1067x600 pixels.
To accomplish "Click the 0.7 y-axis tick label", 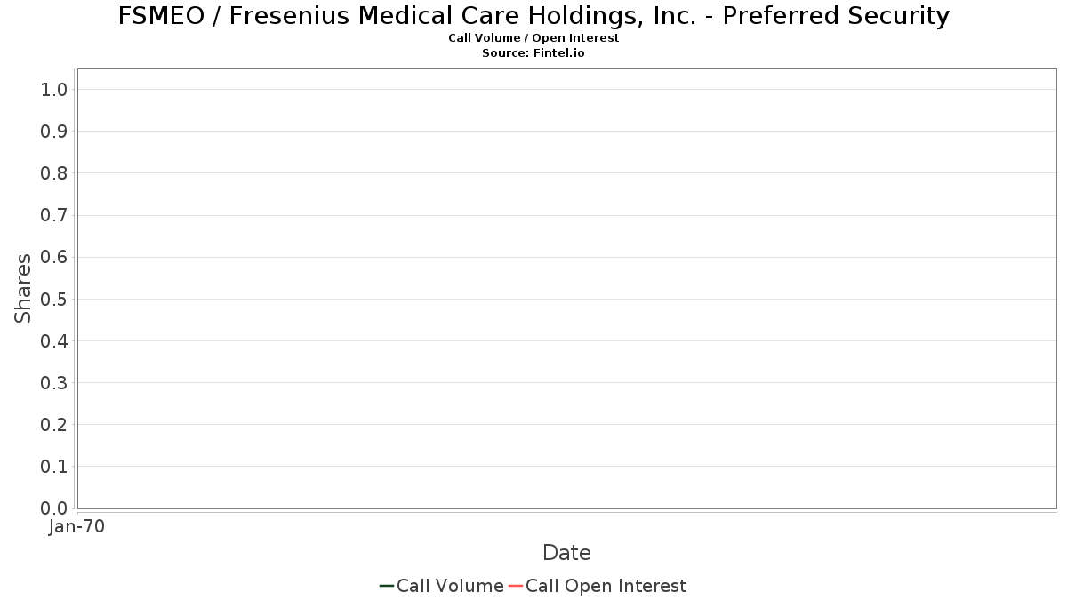I will click(54, 215).
